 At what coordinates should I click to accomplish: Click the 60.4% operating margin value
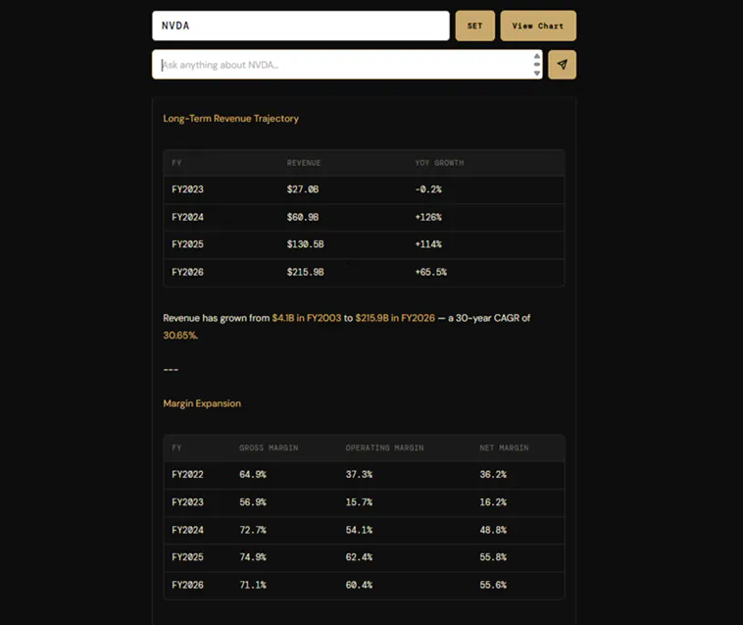coord(359,585)
